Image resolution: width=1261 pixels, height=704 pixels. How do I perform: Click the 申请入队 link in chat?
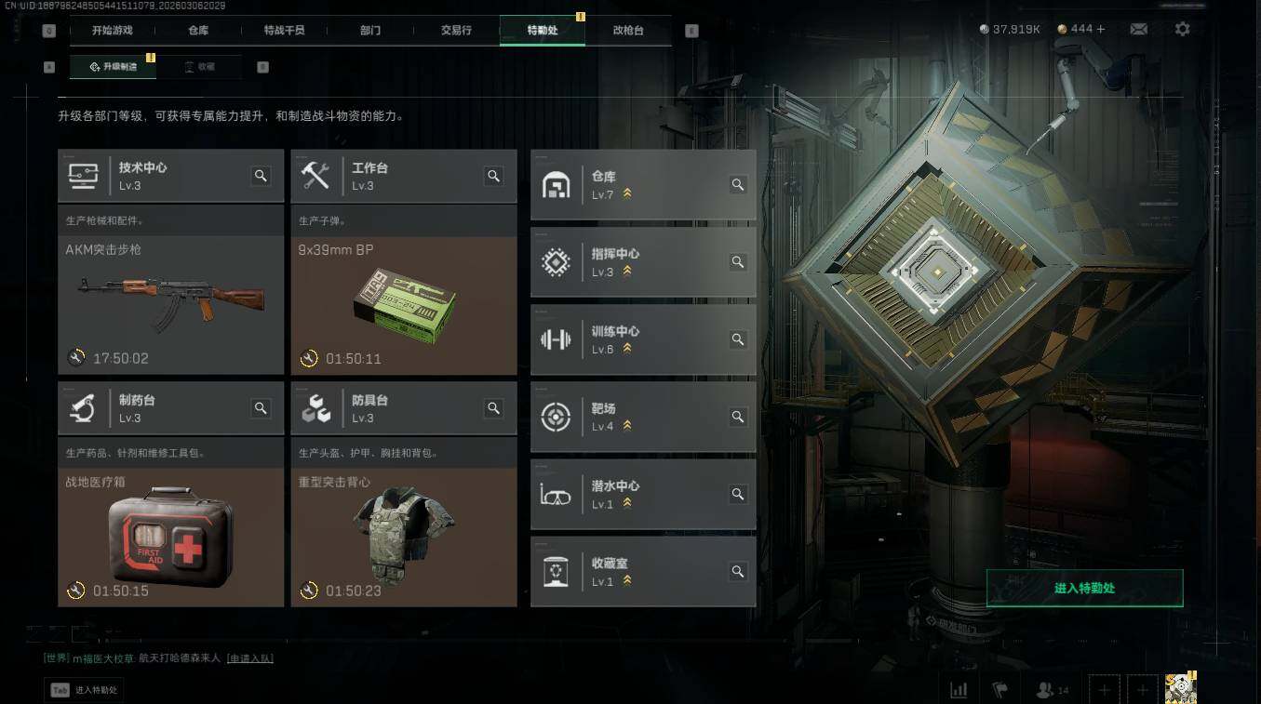pos(249,658)
